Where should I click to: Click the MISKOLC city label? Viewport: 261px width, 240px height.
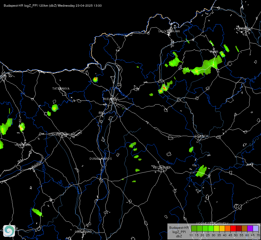pyautogui.click(x=246, y=28)
